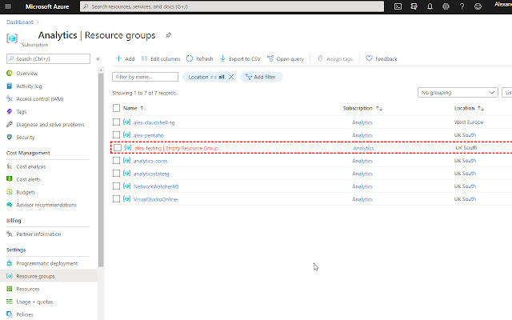This screenshot has height=320, width=512.
Task: Open the VisualStudioOnline- resource group link
Action: point(156,199)
